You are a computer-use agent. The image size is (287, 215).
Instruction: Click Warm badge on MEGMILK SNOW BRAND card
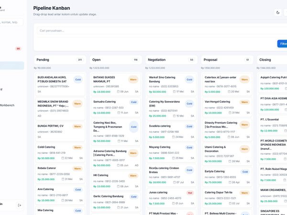click(x=77, y=104)
